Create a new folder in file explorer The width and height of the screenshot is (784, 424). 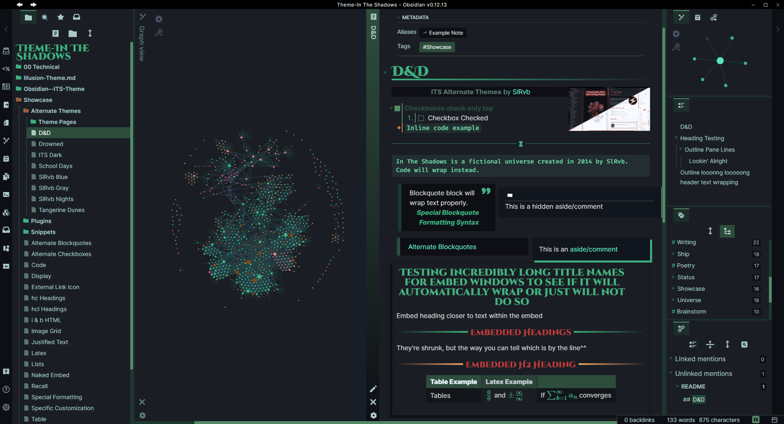tap(73, 33)
